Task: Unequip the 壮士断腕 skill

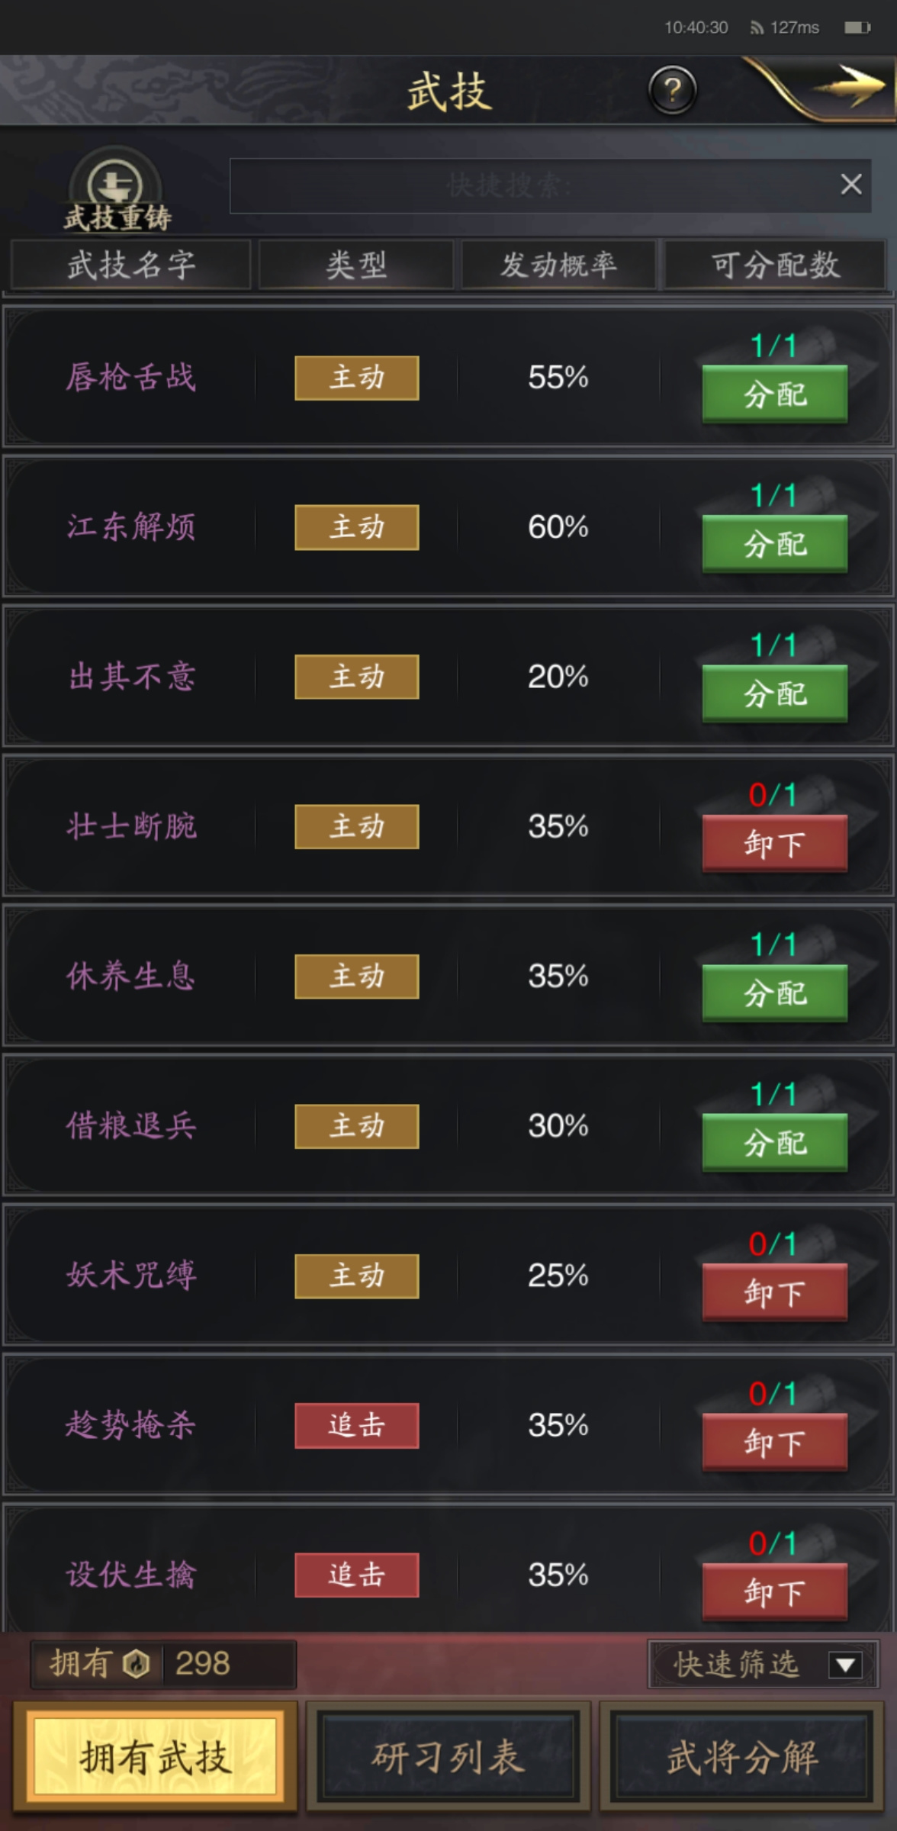Action: (775, 843)
